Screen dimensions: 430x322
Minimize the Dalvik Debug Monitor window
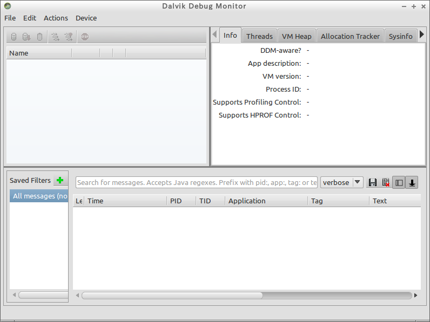404,6
